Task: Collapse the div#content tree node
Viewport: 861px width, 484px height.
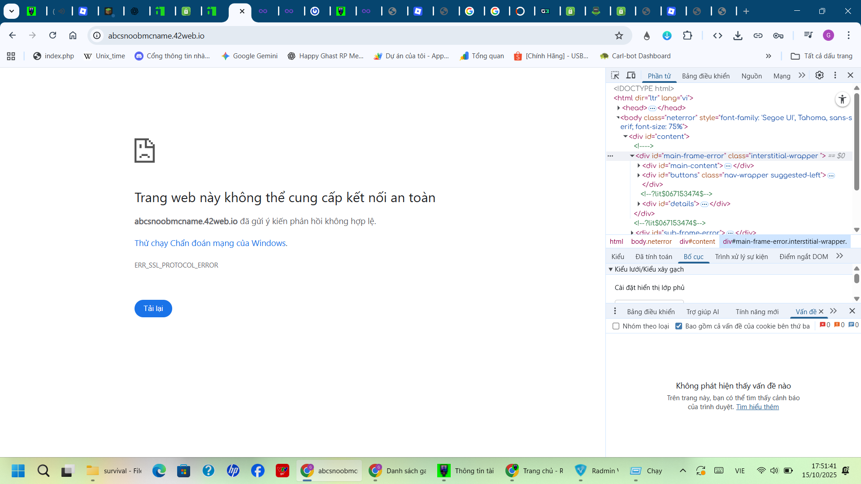Action: pos(625,137)
